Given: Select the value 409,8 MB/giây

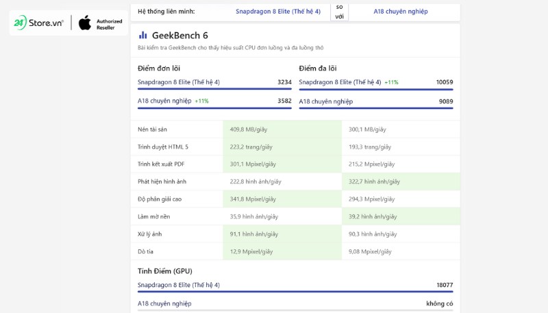Looking at the screenshot, I should 249,129.
